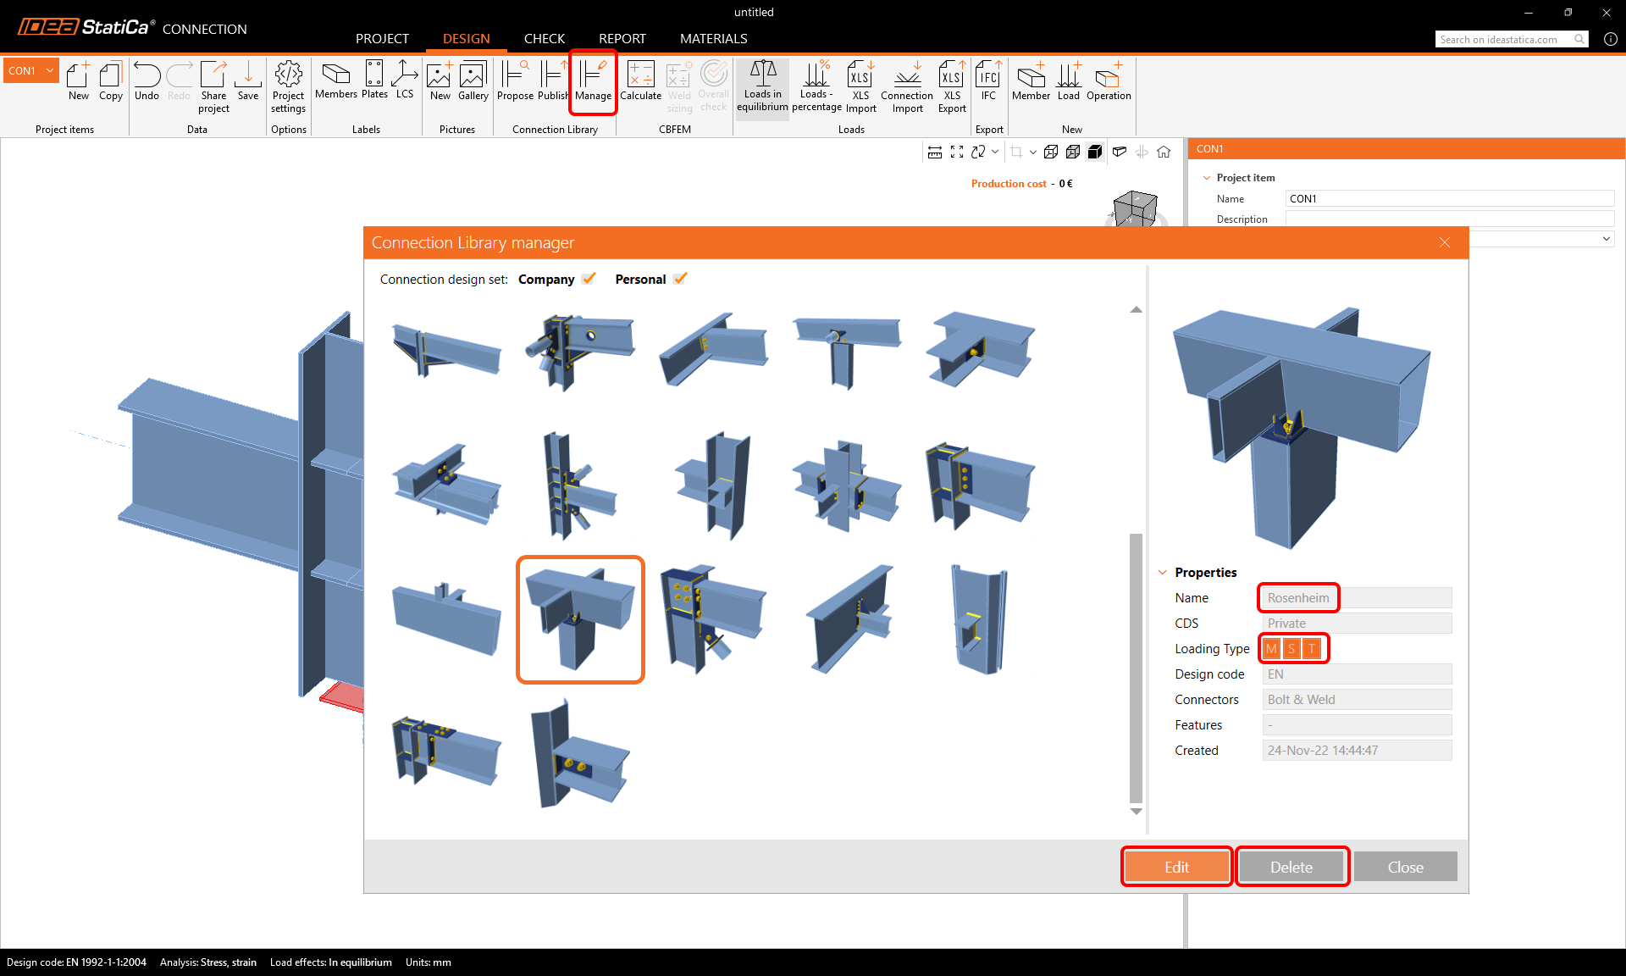The width and height of the screenshot is (1626, 976).
Task: Click the home view icon in viewport
Action: (1164, 152)
